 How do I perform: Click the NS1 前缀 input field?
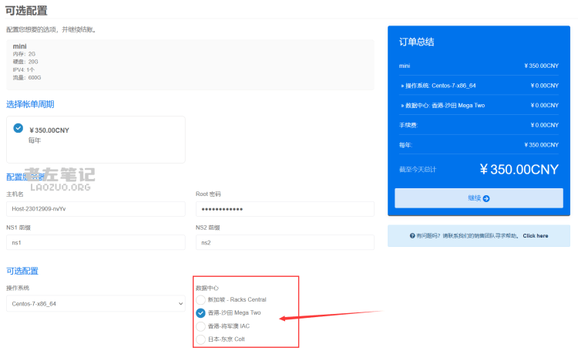(96, 242)
